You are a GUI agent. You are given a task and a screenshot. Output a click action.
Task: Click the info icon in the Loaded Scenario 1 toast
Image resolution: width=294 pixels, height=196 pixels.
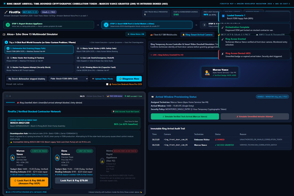[223, 16]
